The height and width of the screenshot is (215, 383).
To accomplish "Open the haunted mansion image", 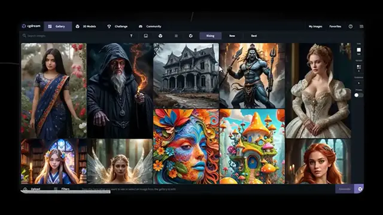I will 186,76.
